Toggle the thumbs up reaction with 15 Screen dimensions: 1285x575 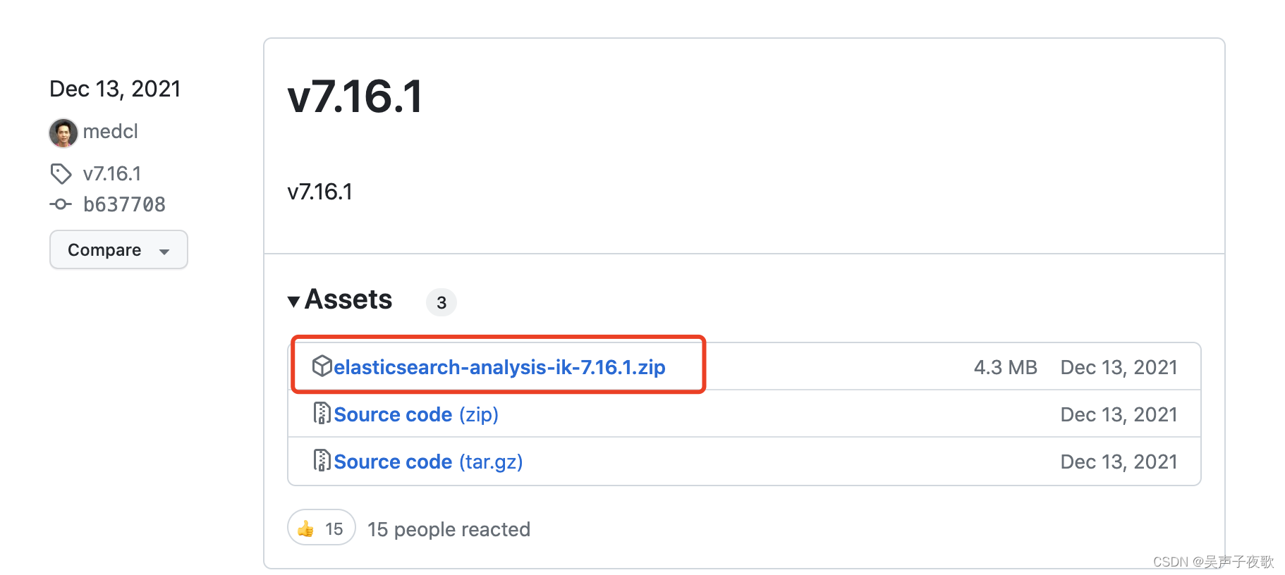[x=321, y=528]
